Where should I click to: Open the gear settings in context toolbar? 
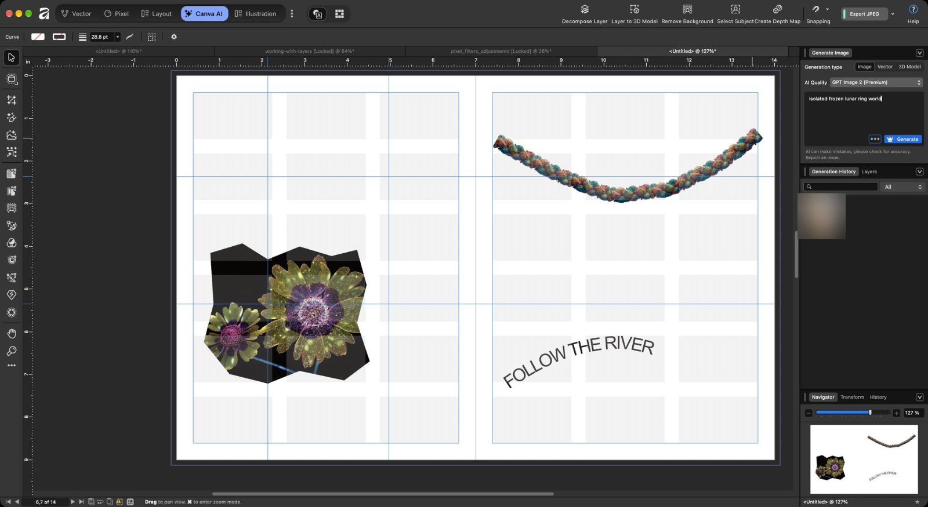(173, 37)
